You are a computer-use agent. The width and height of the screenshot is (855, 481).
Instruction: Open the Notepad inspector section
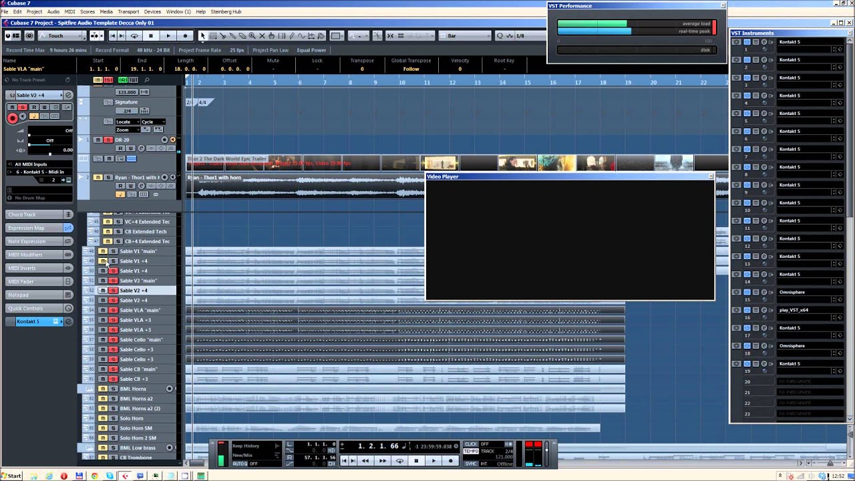coord(39,295)
